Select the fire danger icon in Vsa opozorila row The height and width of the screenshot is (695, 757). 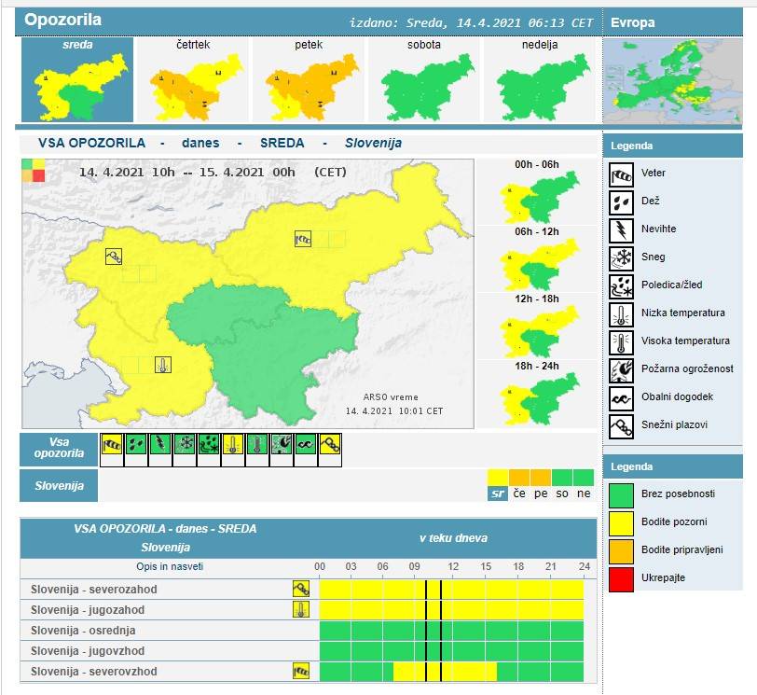282,446
